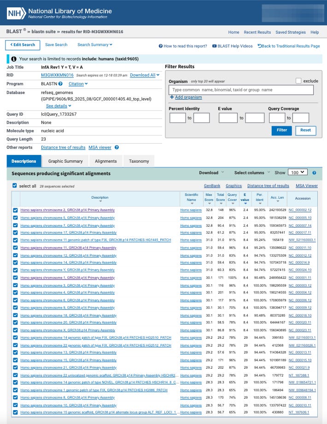Screen dimensions: 327x424
Task: Sort by Total Score column arrow
Action: 221,203
